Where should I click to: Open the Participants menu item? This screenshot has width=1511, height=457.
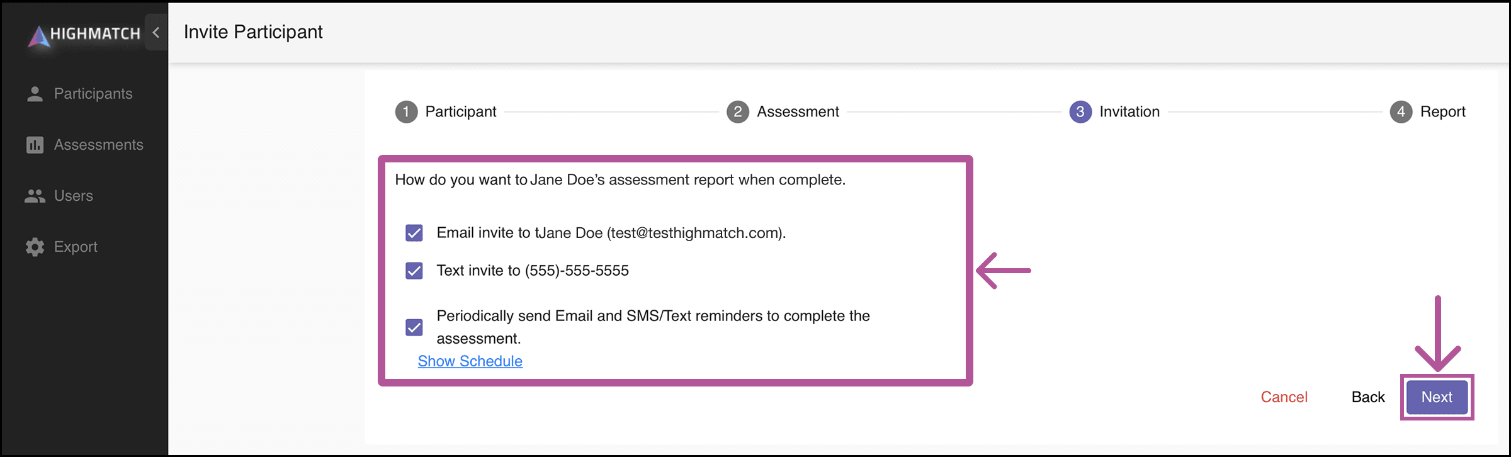click(93, 94)
